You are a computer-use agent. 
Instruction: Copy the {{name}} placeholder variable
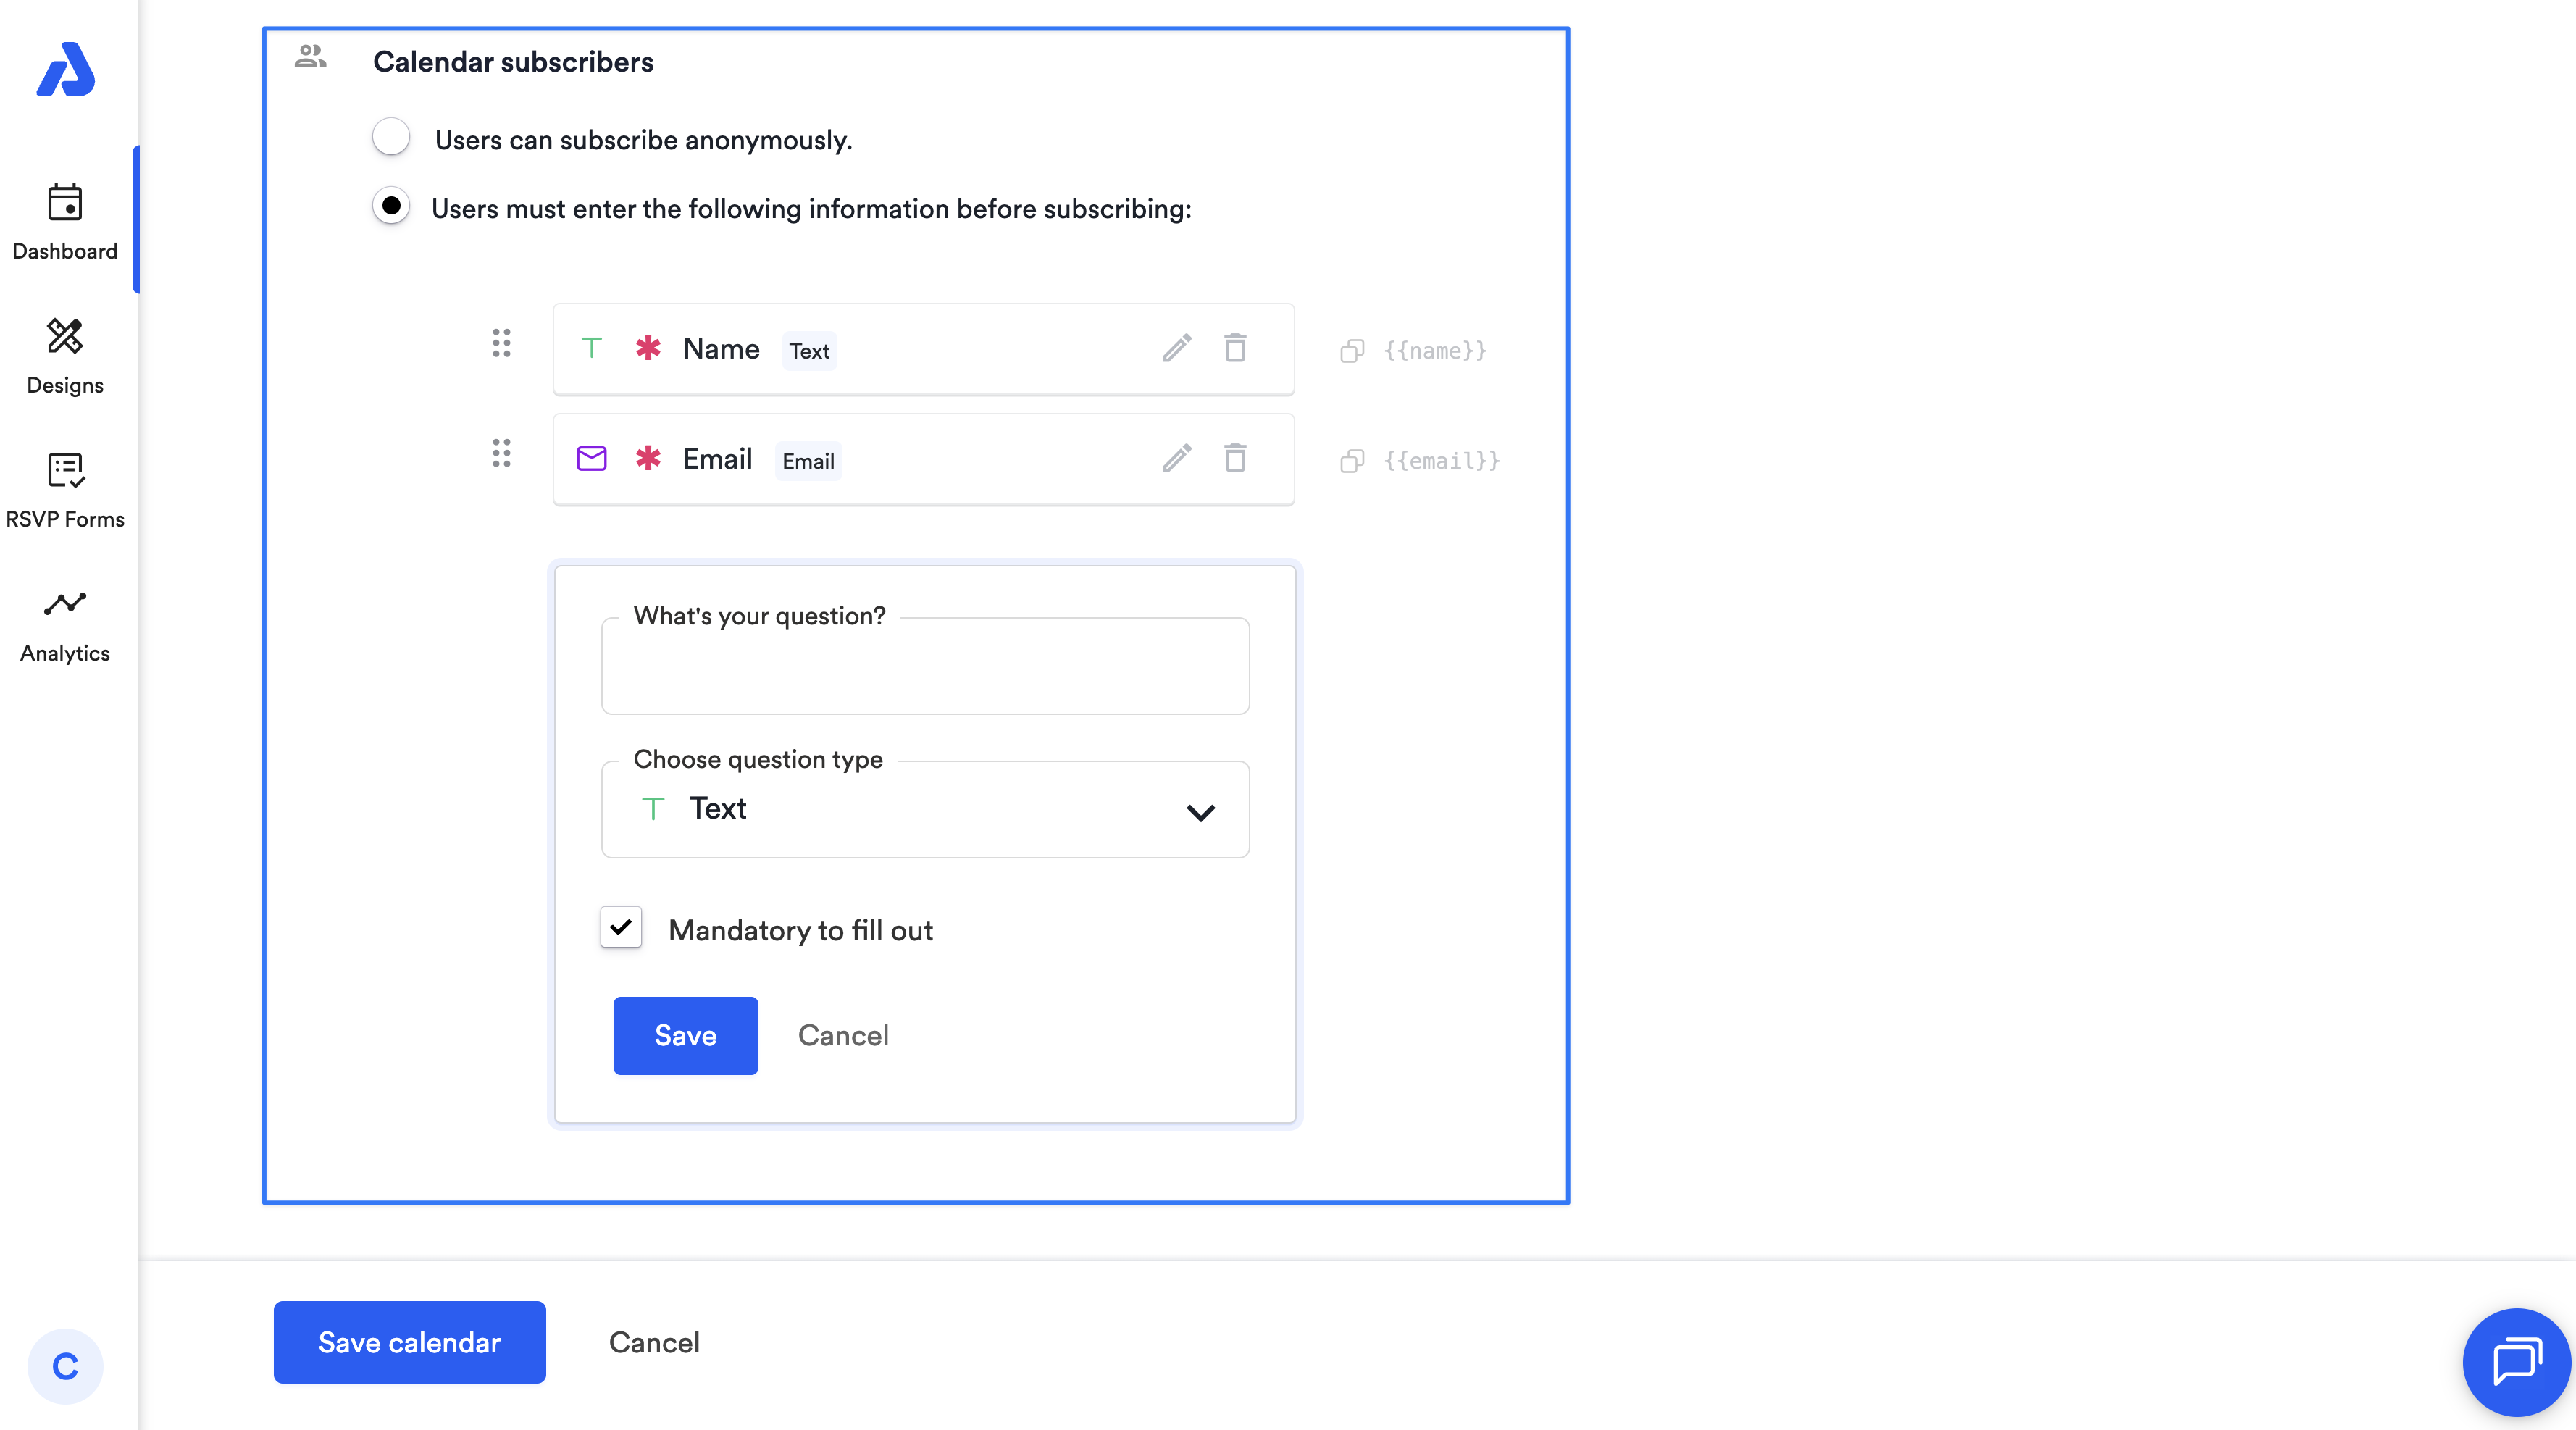click(x=1352, y=351)
